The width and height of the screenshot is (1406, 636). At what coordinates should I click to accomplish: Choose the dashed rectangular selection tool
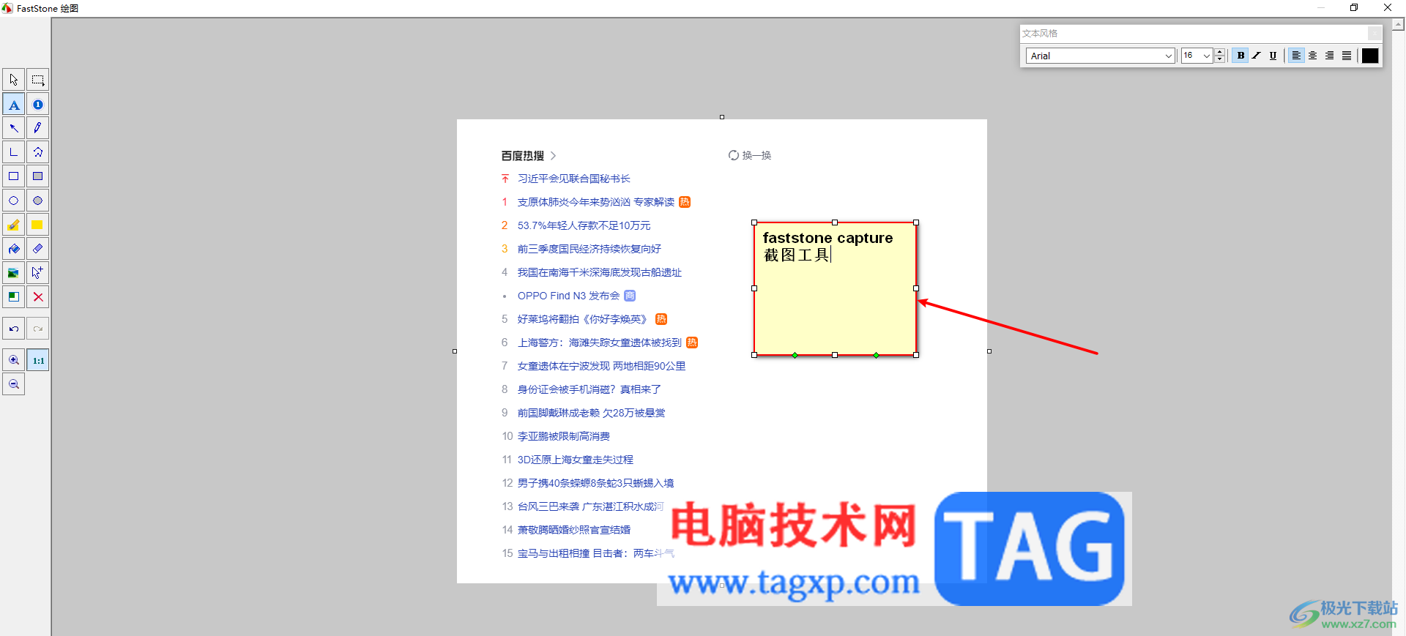[38, 80]
